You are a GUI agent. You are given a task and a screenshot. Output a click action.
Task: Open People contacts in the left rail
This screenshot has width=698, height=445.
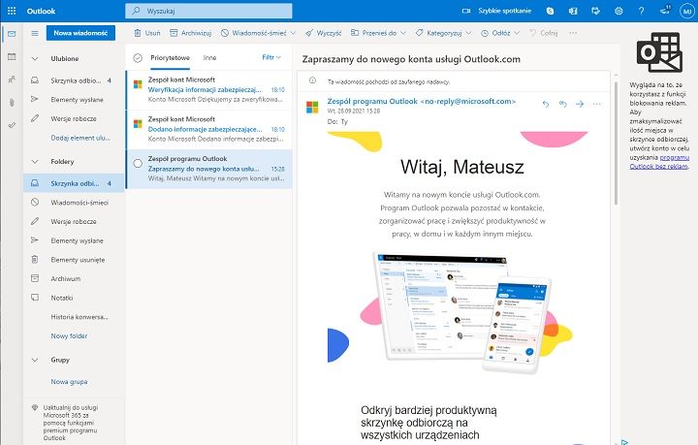12,79
